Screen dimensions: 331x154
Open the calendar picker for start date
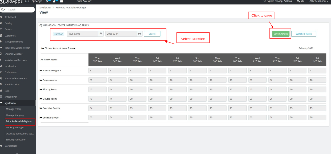pos(101,34)
